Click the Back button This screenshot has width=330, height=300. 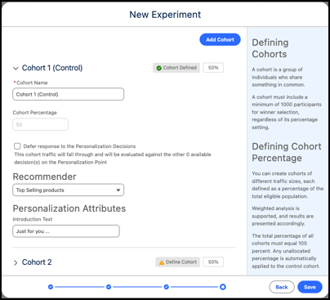282,287
